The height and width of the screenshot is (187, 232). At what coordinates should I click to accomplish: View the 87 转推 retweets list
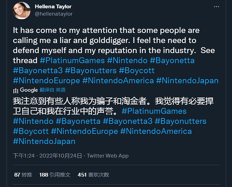coord(23,175)
